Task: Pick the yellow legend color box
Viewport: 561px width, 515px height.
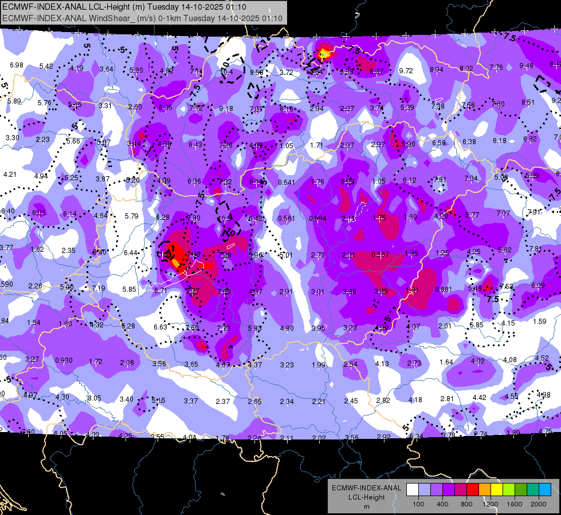Action: 496,489
